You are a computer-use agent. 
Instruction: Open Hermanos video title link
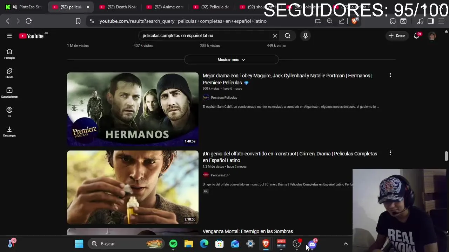pyautogui.click(x=288, y=79)
